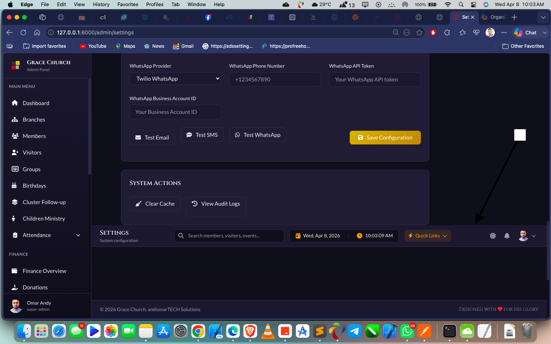Open the user profile dropdown chevron
Screen dimensions: 551x344
pyautogui.click(x=534, y=236)
